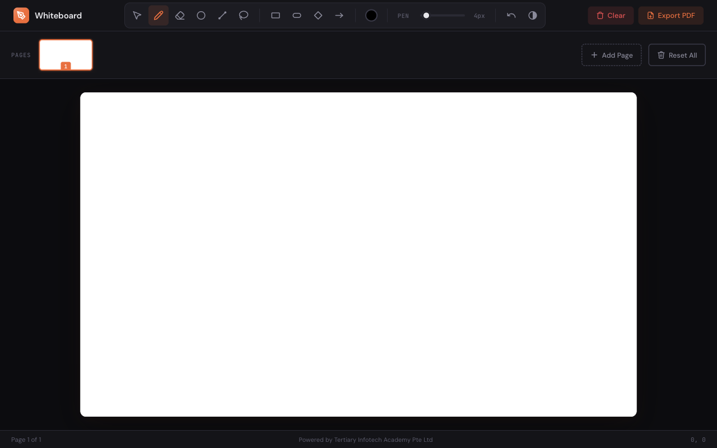This screenshot has height=448, width=717.
Task: Select the straight line tool
Action: click(x=222, y=16)
